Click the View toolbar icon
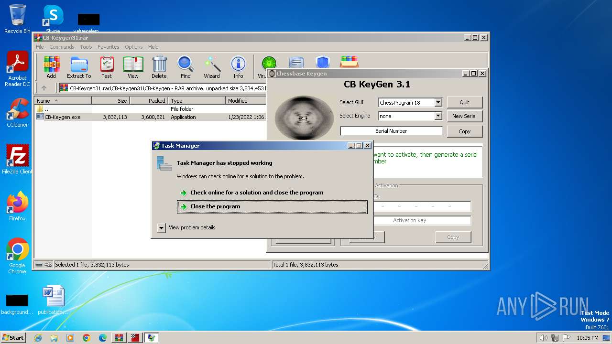Image resolution: width=612 pixels, height=344 pixels. [133, 67]
